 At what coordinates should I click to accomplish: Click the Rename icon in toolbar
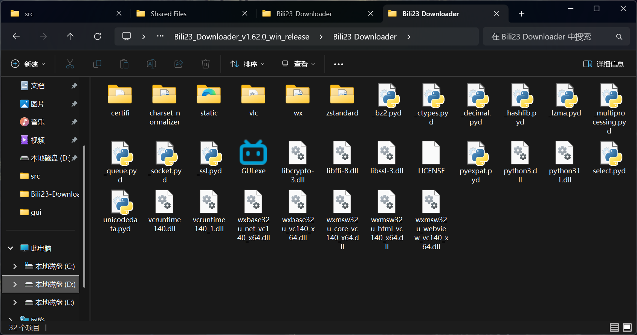151,64
